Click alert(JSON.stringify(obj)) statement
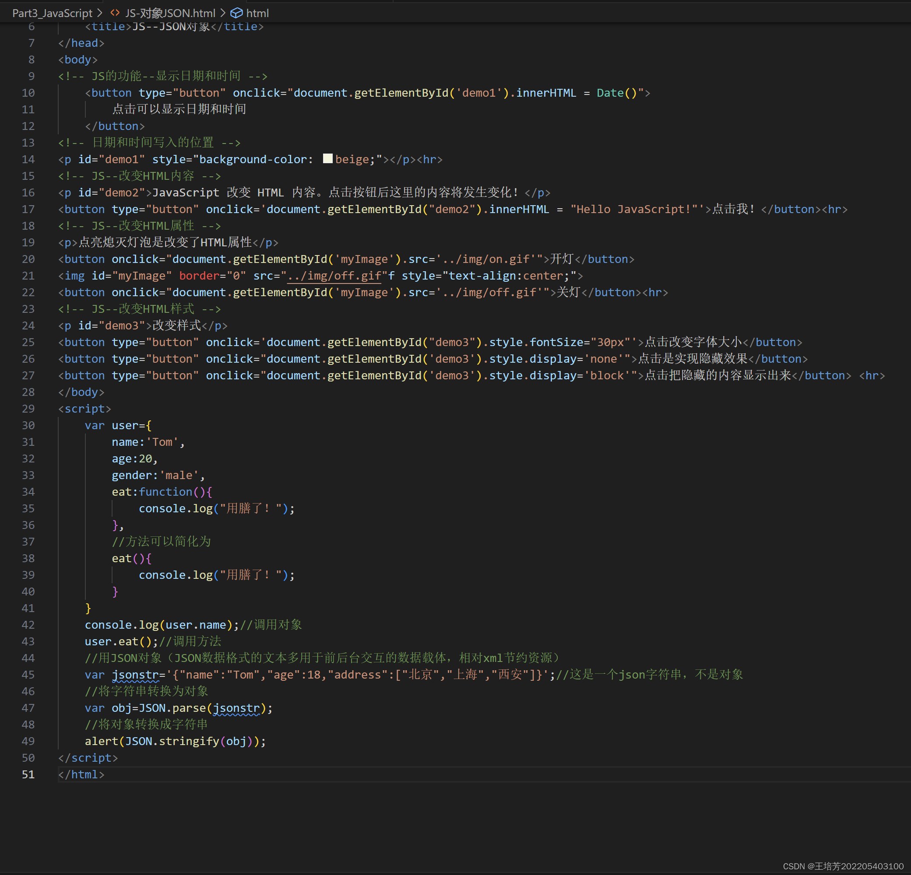The height and width of the screenshot is (875, 911). click(x=175, y=741)
